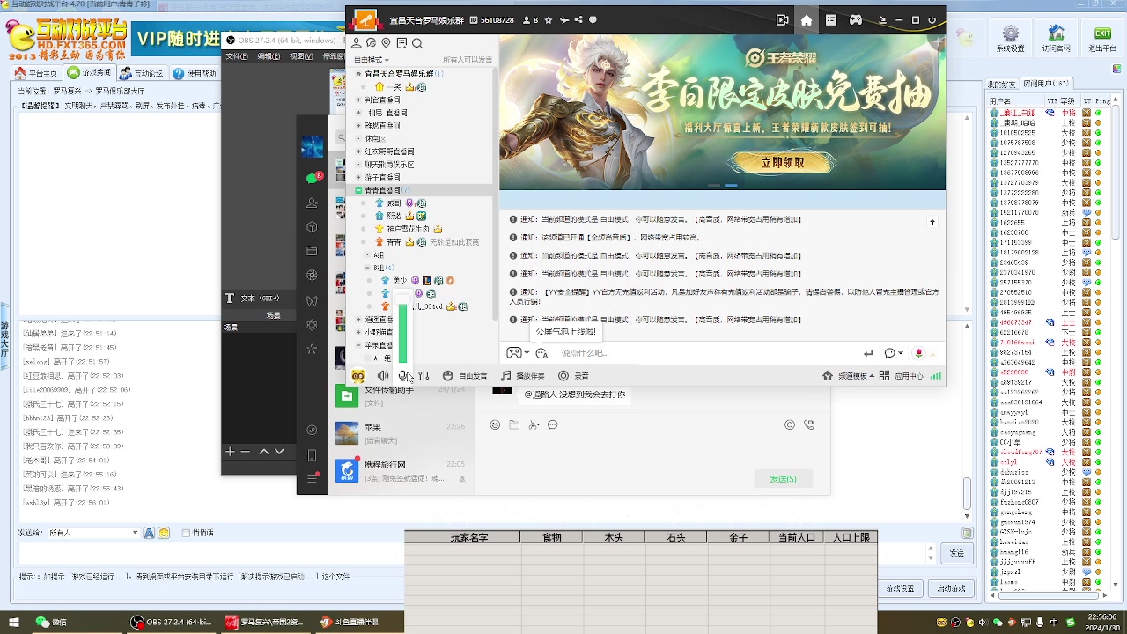Click the game settings button

[900, 588]
